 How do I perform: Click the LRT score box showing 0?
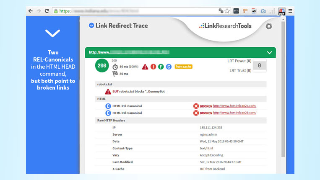point(259,65)
